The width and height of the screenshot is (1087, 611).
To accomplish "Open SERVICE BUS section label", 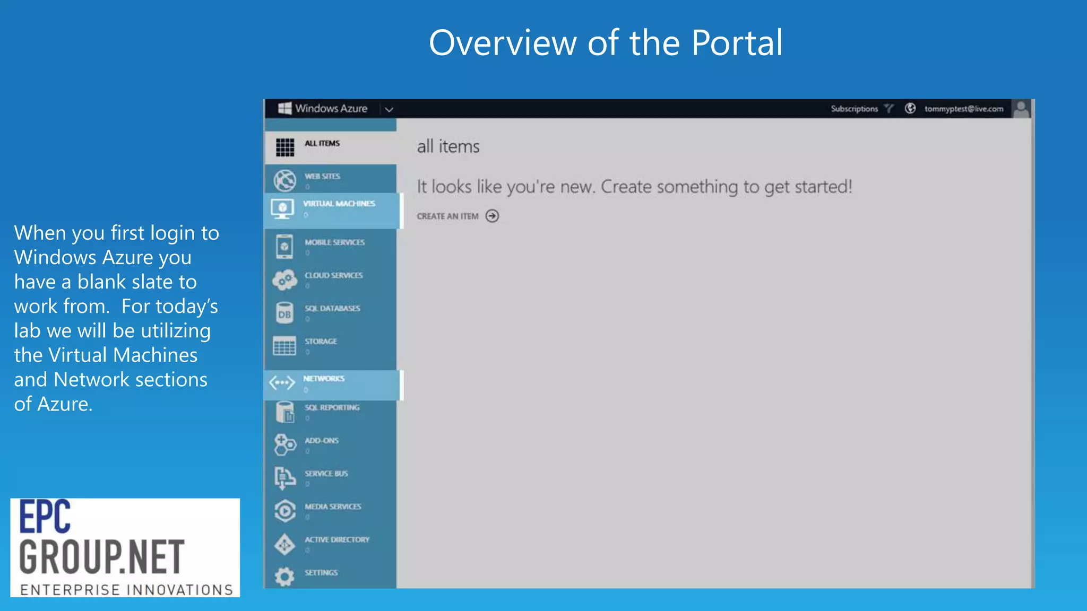I will pos(326,474).
